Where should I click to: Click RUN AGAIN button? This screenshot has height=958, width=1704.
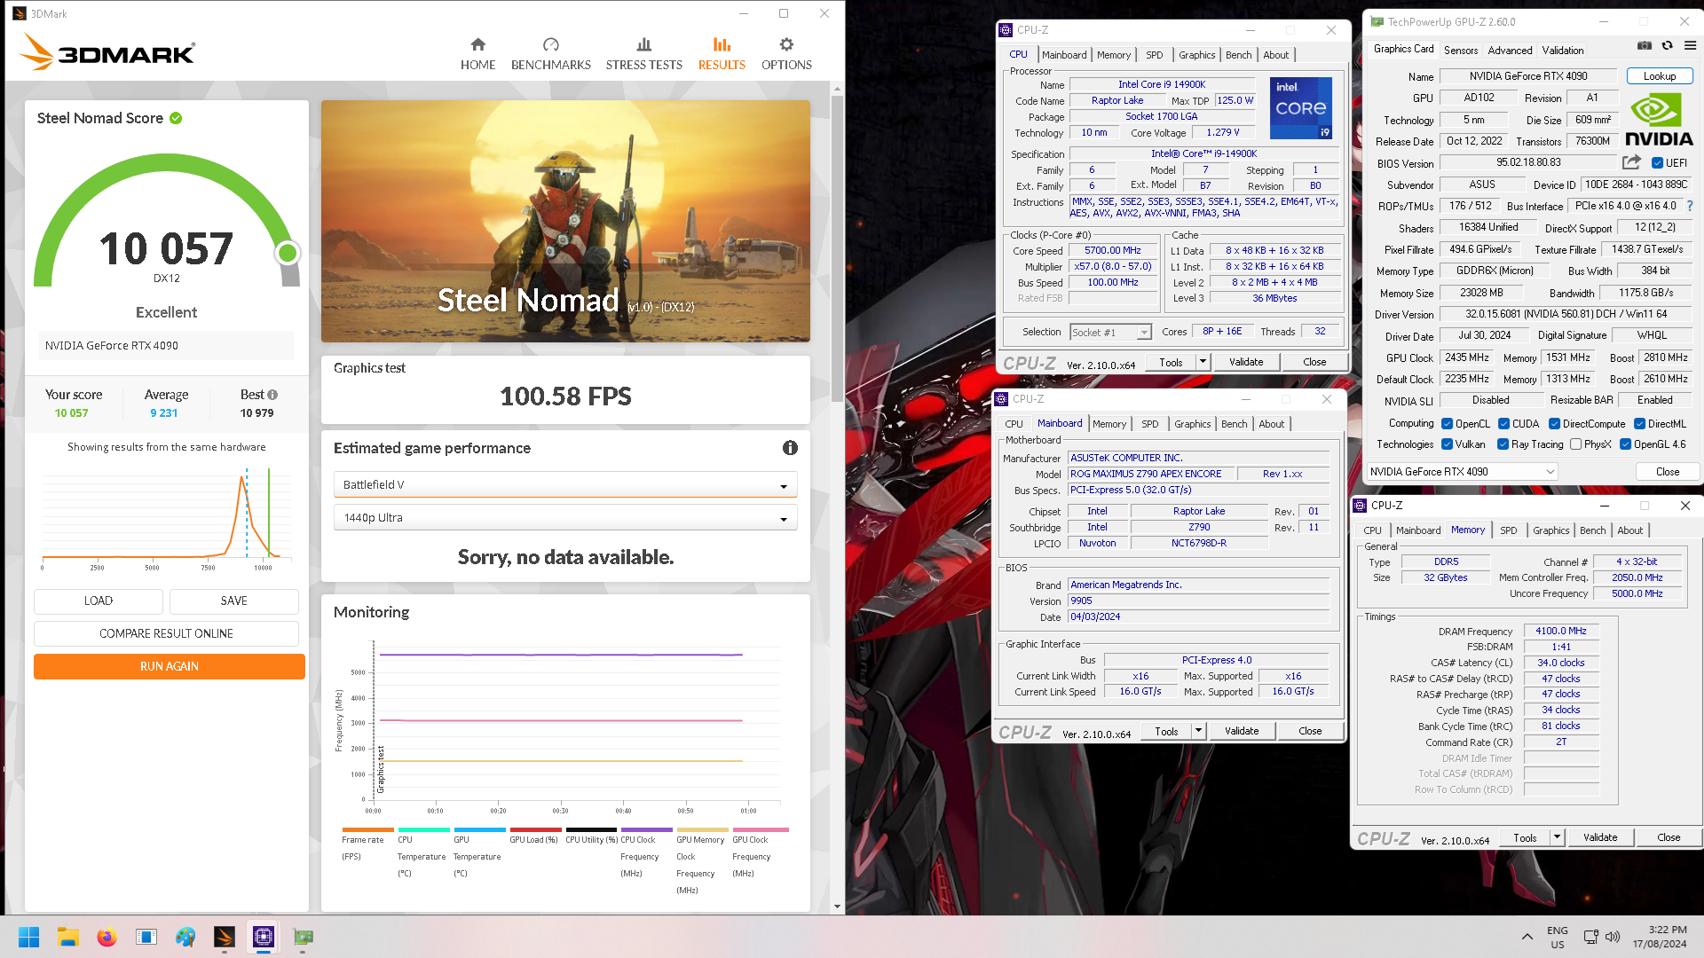(x=170, y=666)
